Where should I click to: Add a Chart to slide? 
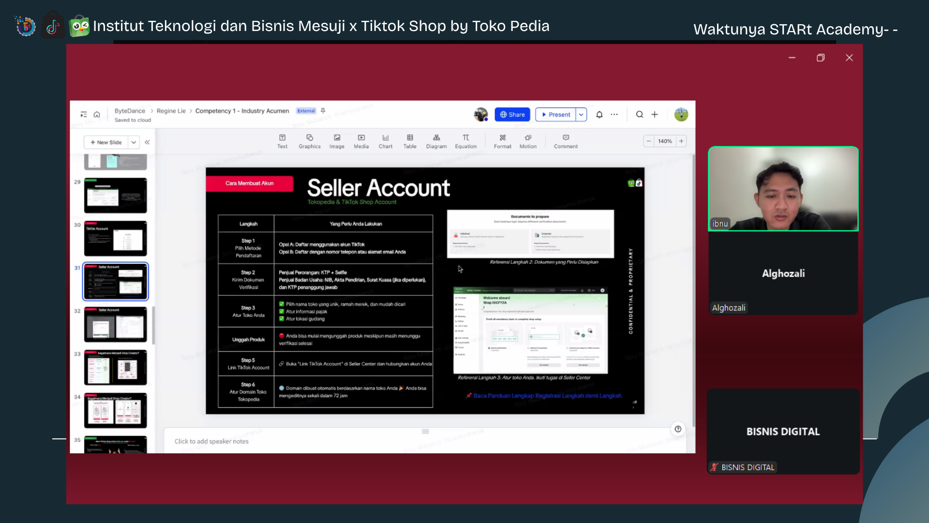[386, 141]
